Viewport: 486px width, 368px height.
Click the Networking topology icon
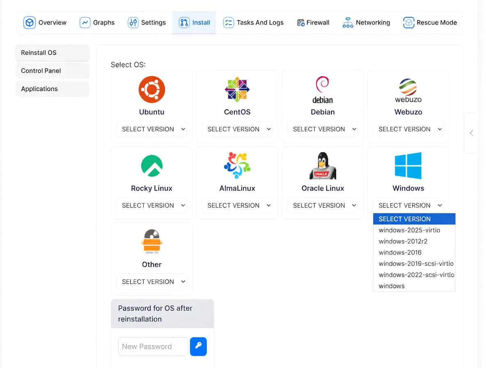tap(348, 23)
